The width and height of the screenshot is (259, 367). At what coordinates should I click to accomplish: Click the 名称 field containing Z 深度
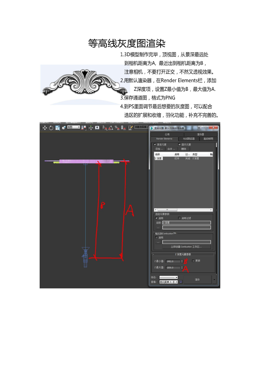click(186, 223)
